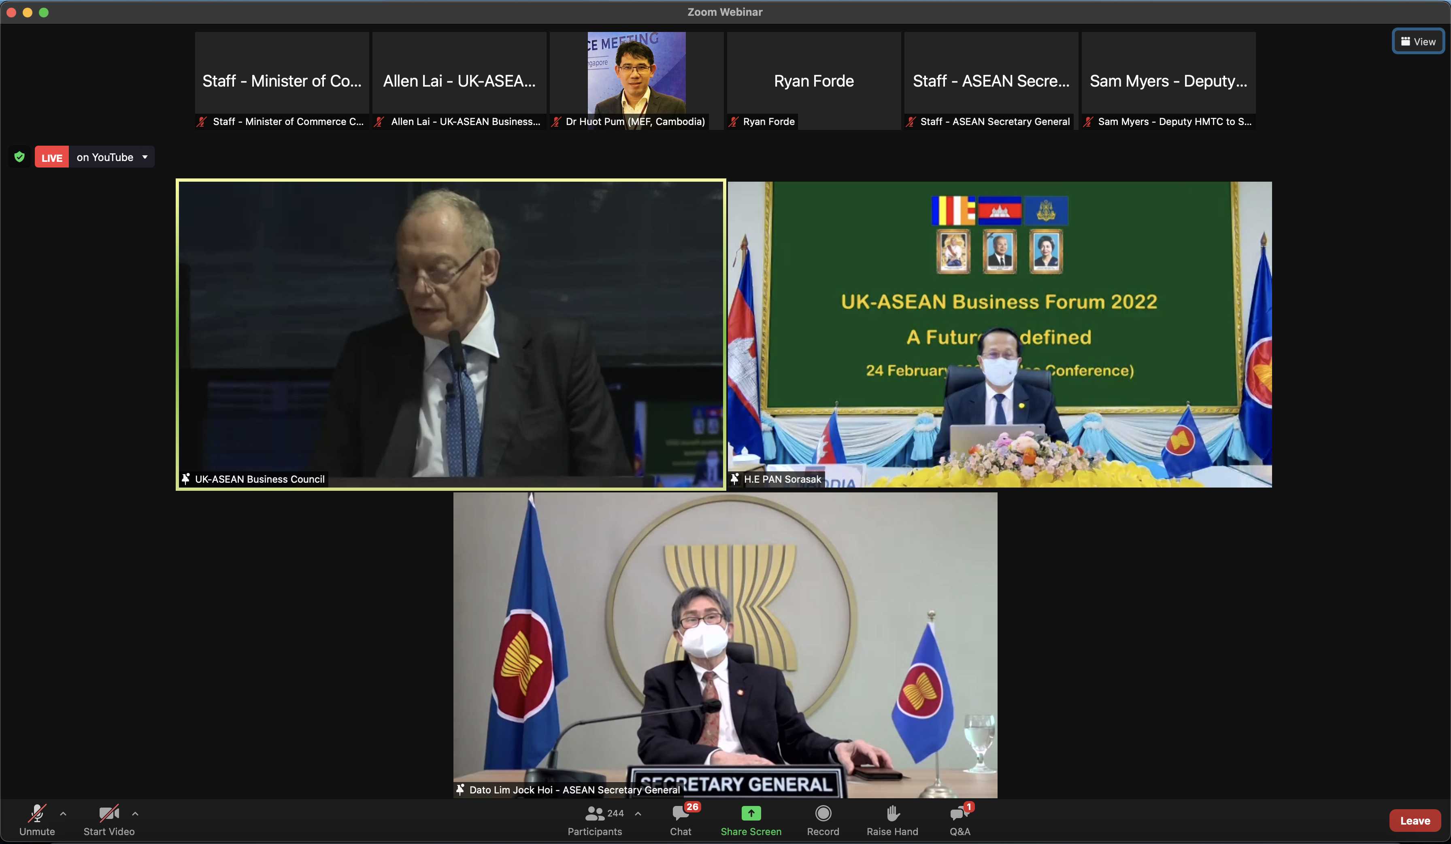Image resolution: width=1451 pixels, height=844 pixels.
Task: Click pin icon on H.E PAN Sorasak label
Action: (x=735, y=479)
